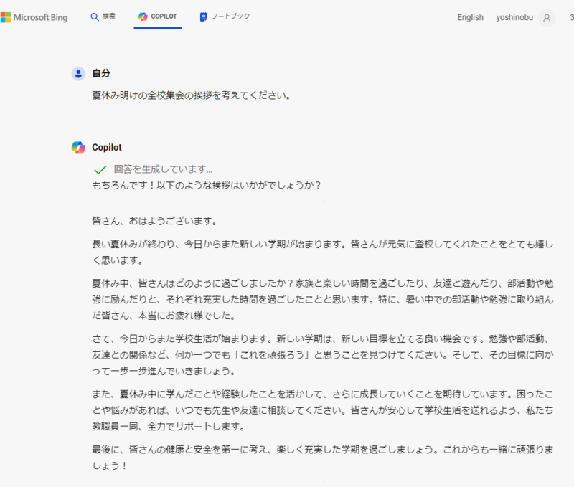This screenshot has width=574, height=487.
Task: Click the user prompt 夏休み明けの全校集会の挨拶
Action: coord(192,95)
